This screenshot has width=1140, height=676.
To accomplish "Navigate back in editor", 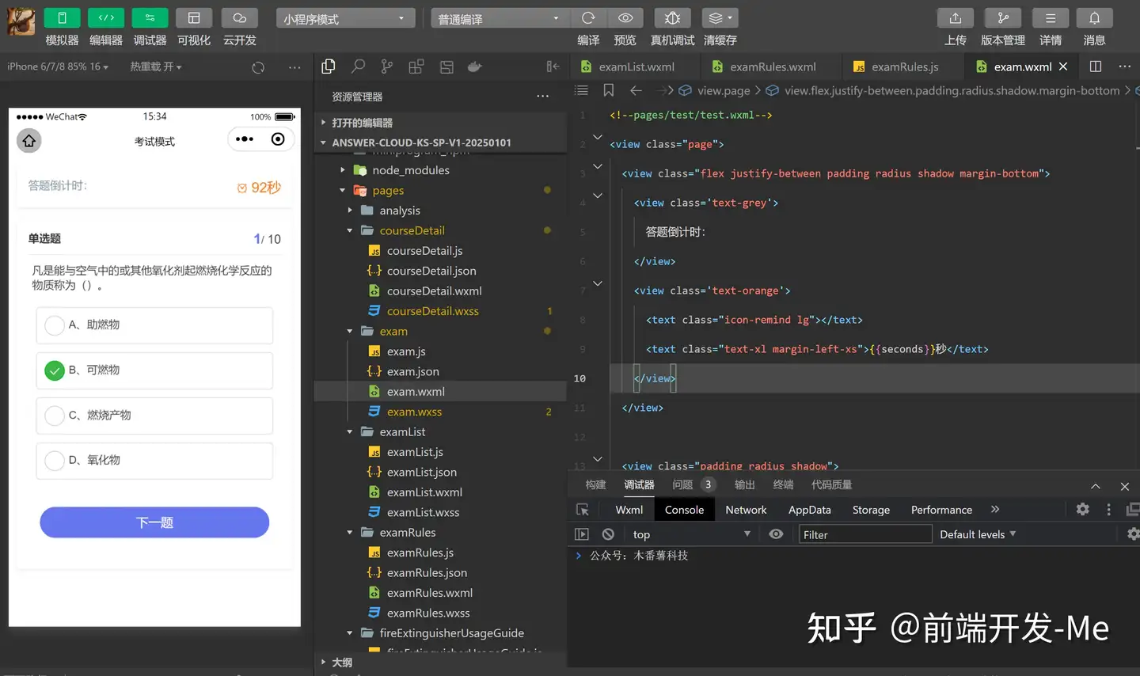I will pyautogui.click(x=636, y=90).
